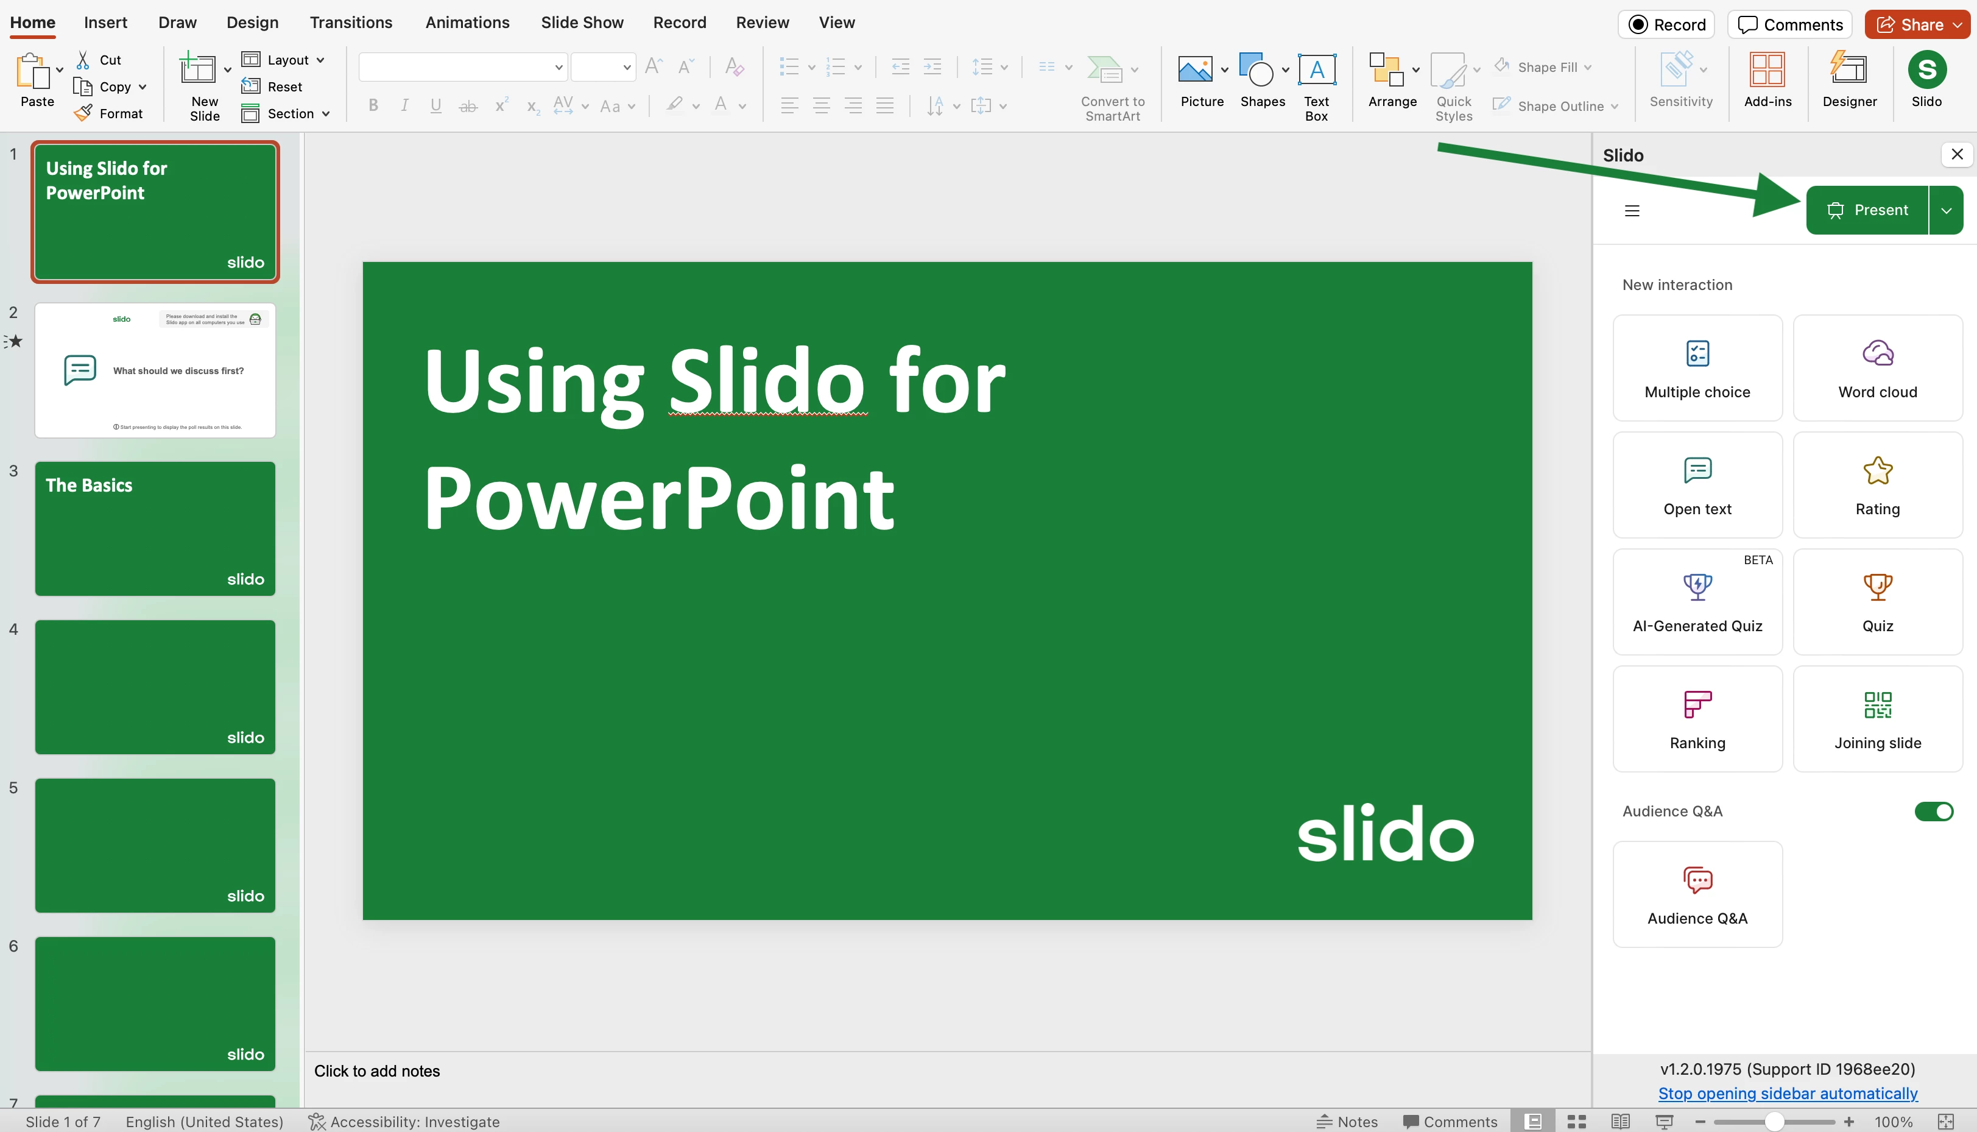Toggle bold formatting
Viewport: 1977px width, 1132px height.
pyautogui.click(x=373, y=106)
